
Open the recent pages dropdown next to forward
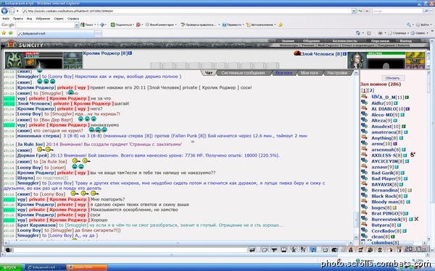(x=17, y=11)
